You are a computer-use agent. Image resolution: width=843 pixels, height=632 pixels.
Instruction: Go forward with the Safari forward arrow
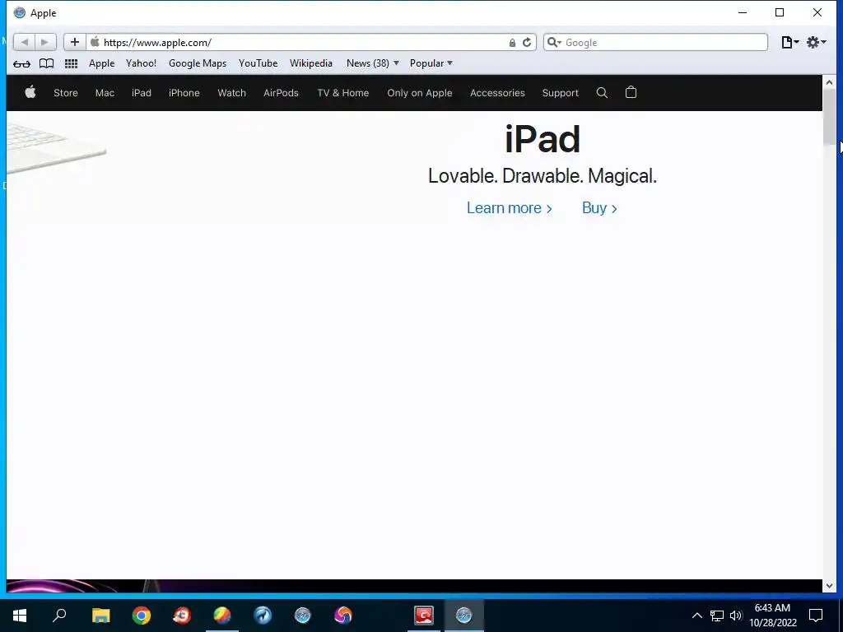tap(45, 42)
